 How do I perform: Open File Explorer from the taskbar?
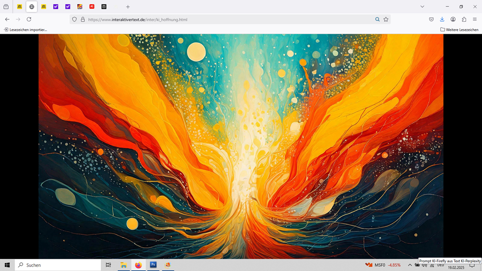[x=123, y=265]
